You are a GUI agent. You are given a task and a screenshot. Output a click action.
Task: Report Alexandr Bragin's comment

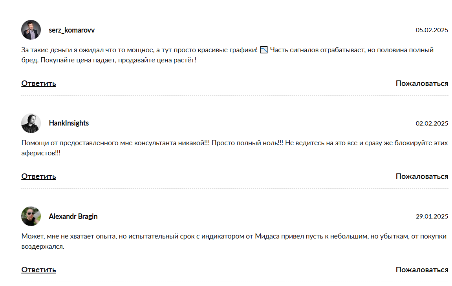pos(422,270)
